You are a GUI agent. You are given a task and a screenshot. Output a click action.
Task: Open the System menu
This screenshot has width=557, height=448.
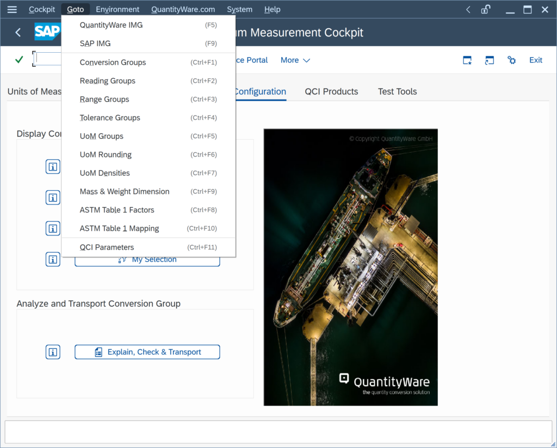tap(239, 10)
